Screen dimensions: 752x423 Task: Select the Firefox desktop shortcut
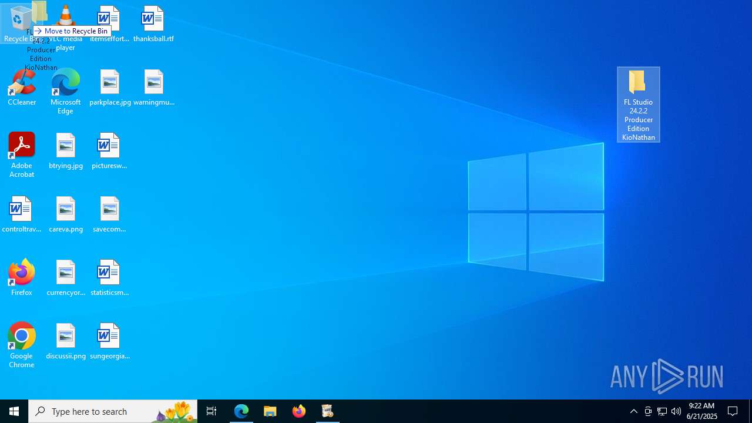pyautogui.click(x=22, y=277)
